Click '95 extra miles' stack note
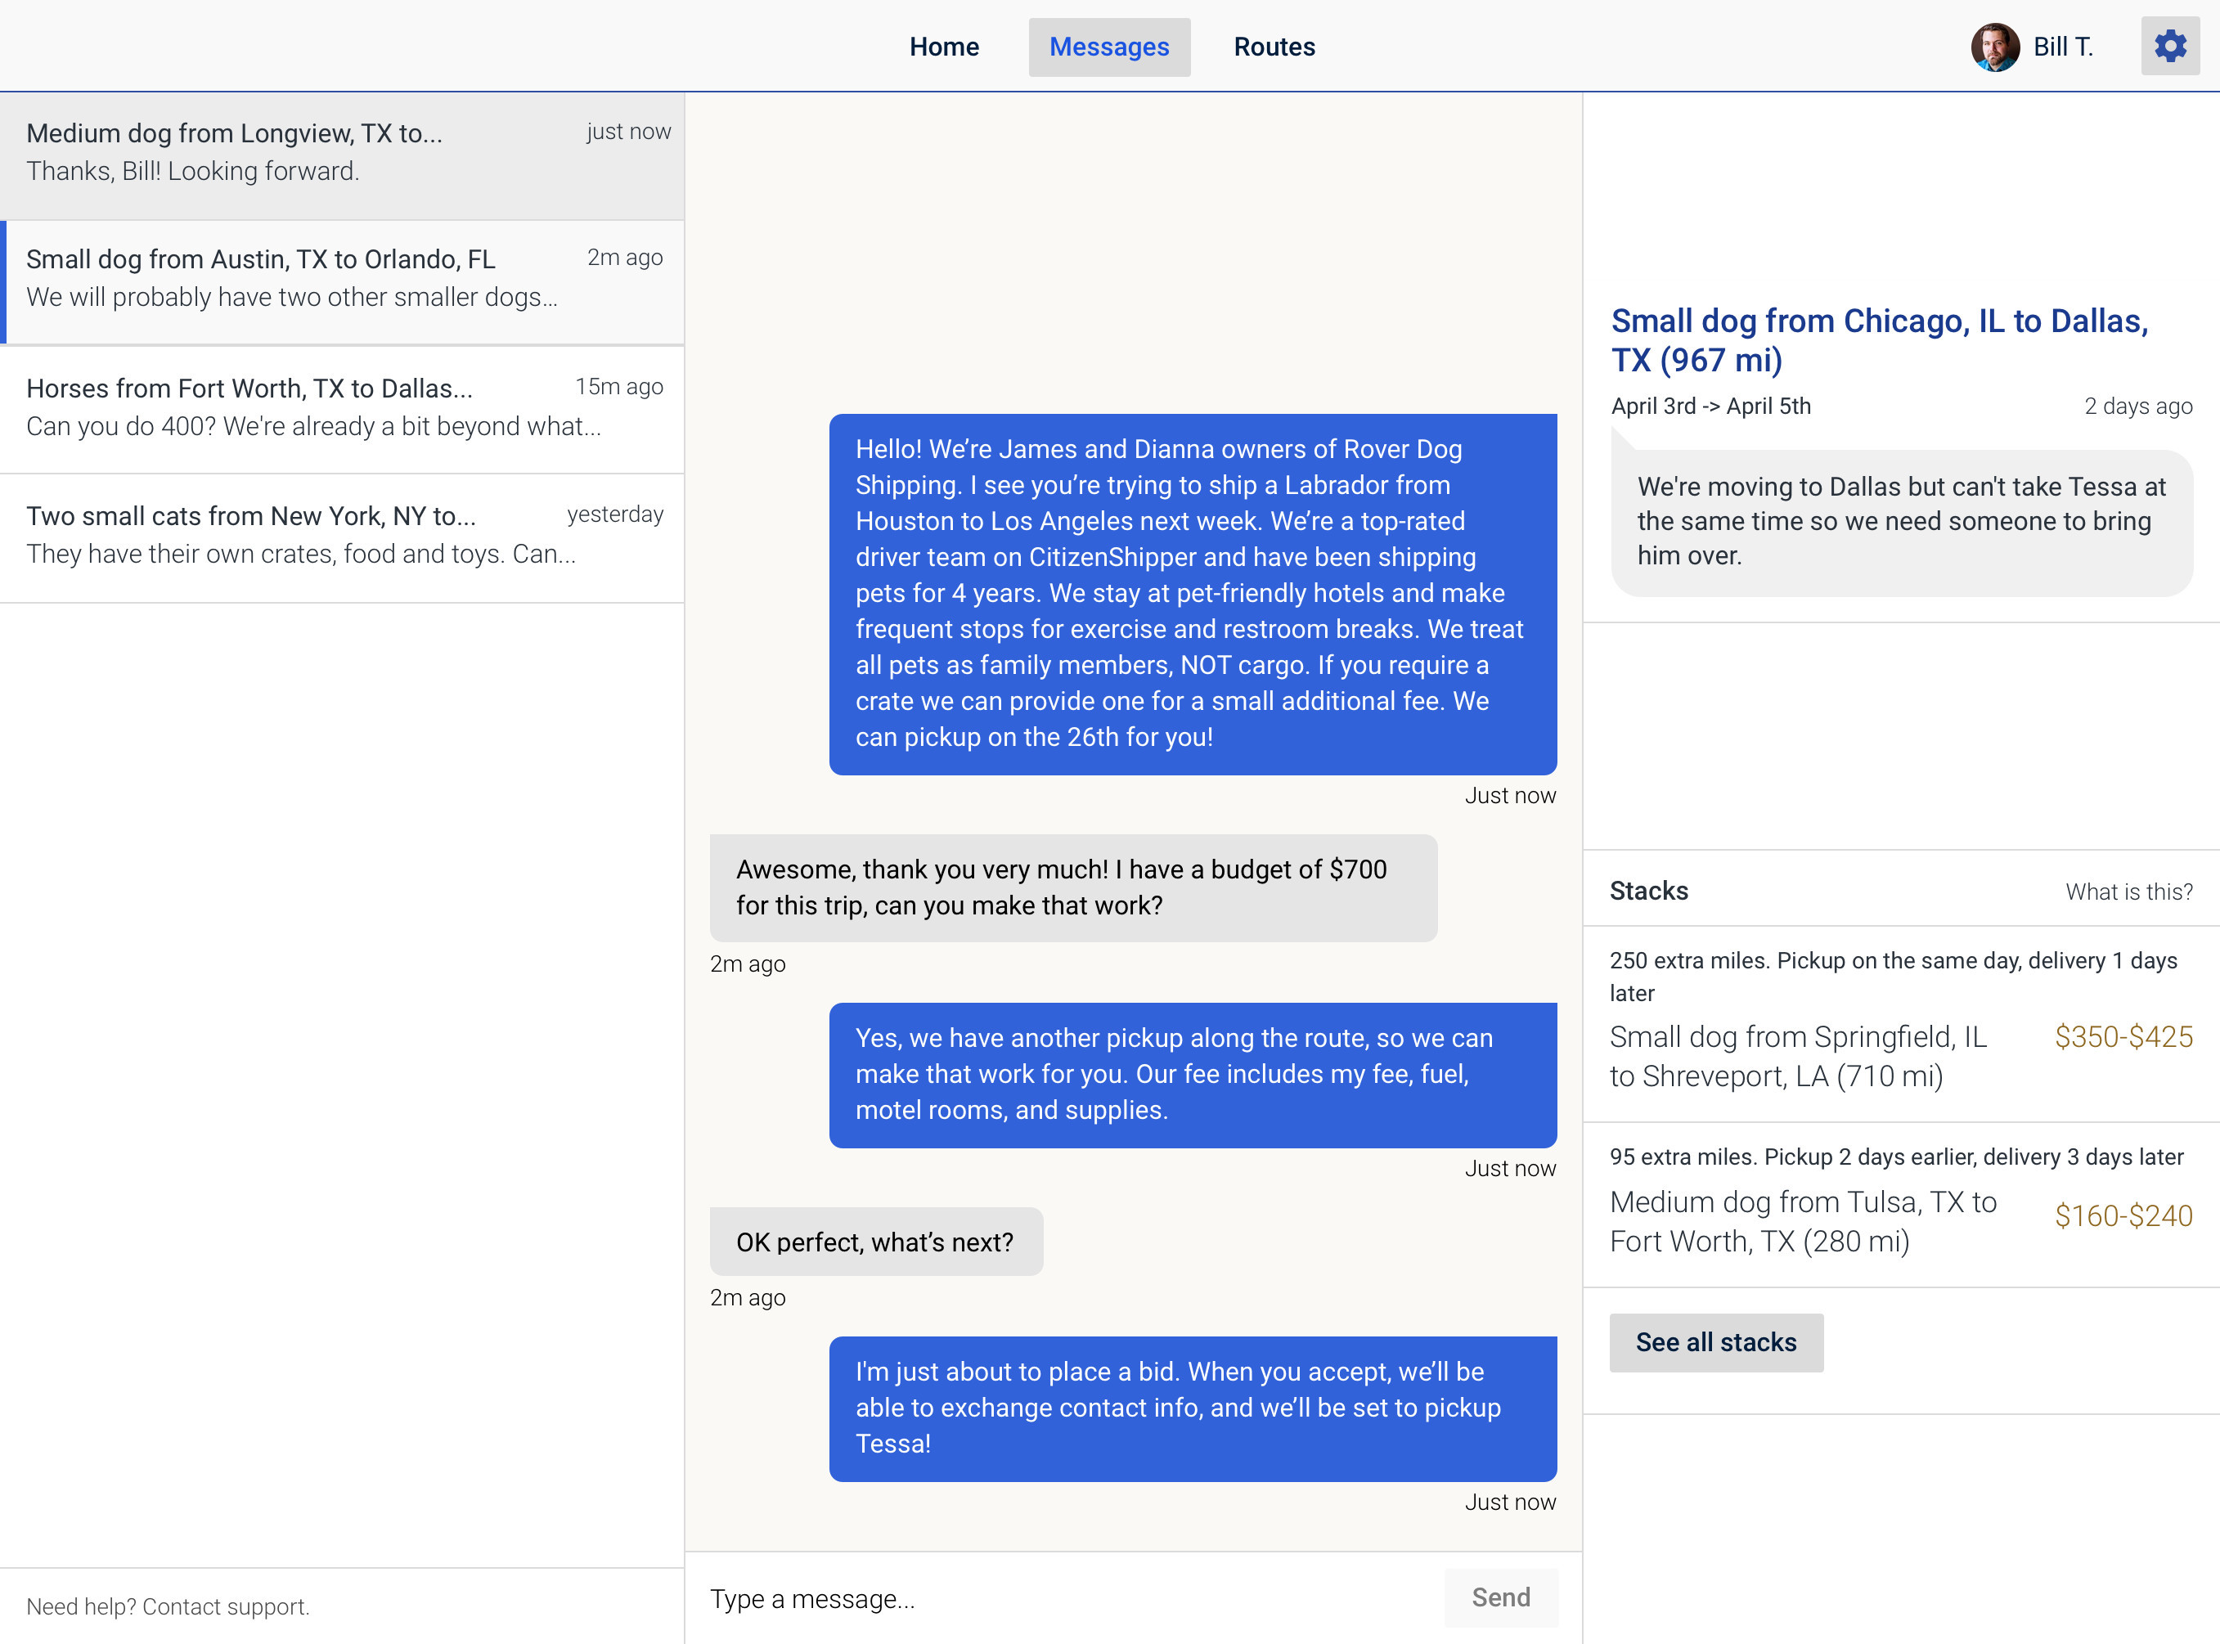Image resolution: width=2220 pixels, height=1644 pixels. click(x=1895, y=1157)
